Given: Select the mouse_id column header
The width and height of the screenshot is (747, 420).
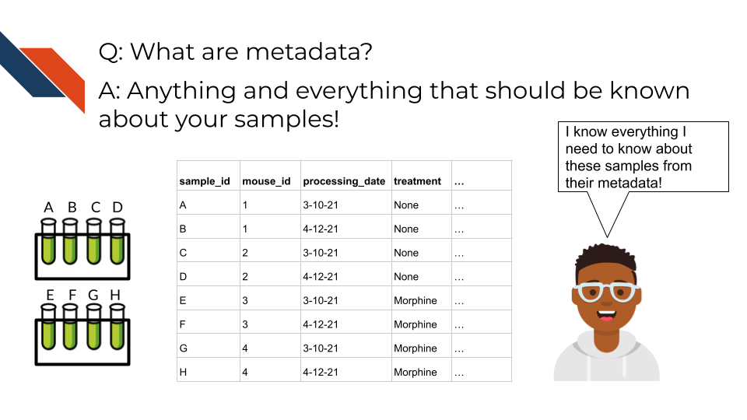Looking at the screenshot, I should (266, 181).
